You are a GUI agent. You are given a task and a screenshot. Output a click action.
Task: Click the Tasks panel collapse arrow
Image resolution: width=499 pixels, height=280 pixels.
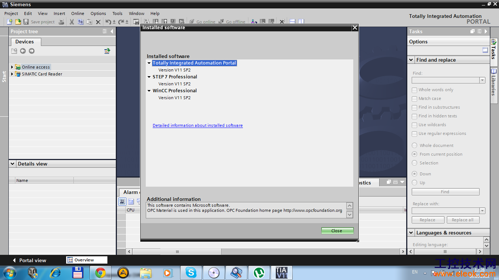coord(486,31)
